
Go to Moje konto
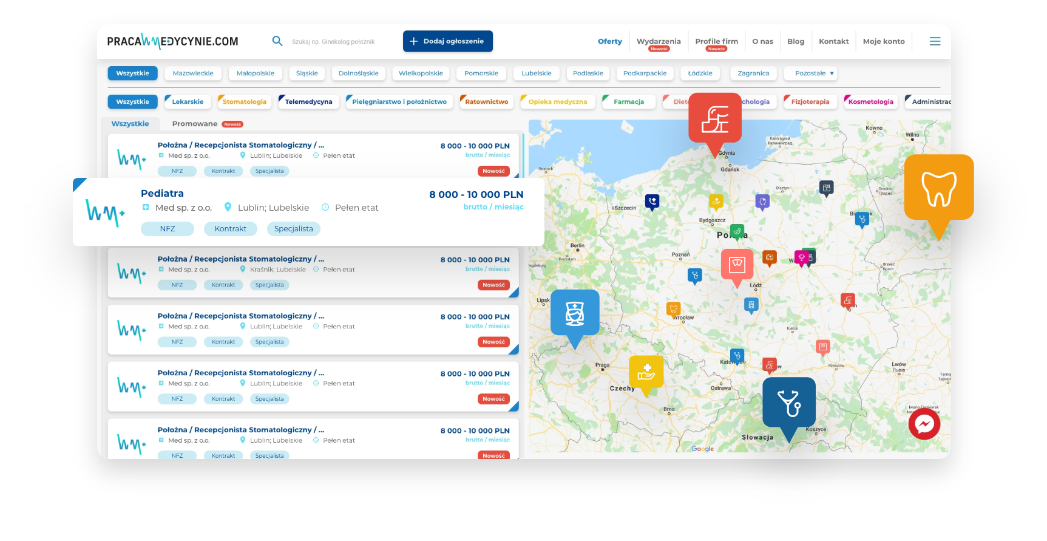click(x=884, y=41)
